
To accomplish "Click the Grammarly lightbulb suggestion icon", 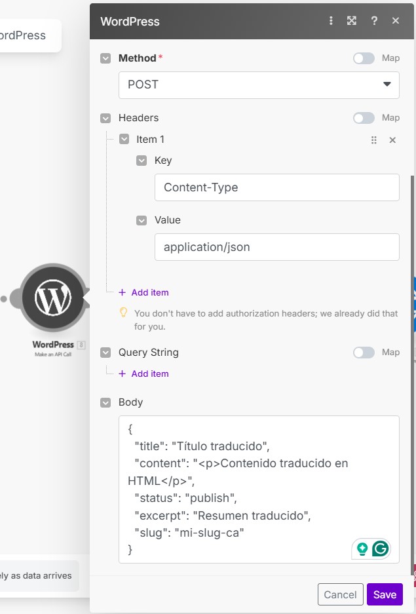I will (x=362, y=548).
